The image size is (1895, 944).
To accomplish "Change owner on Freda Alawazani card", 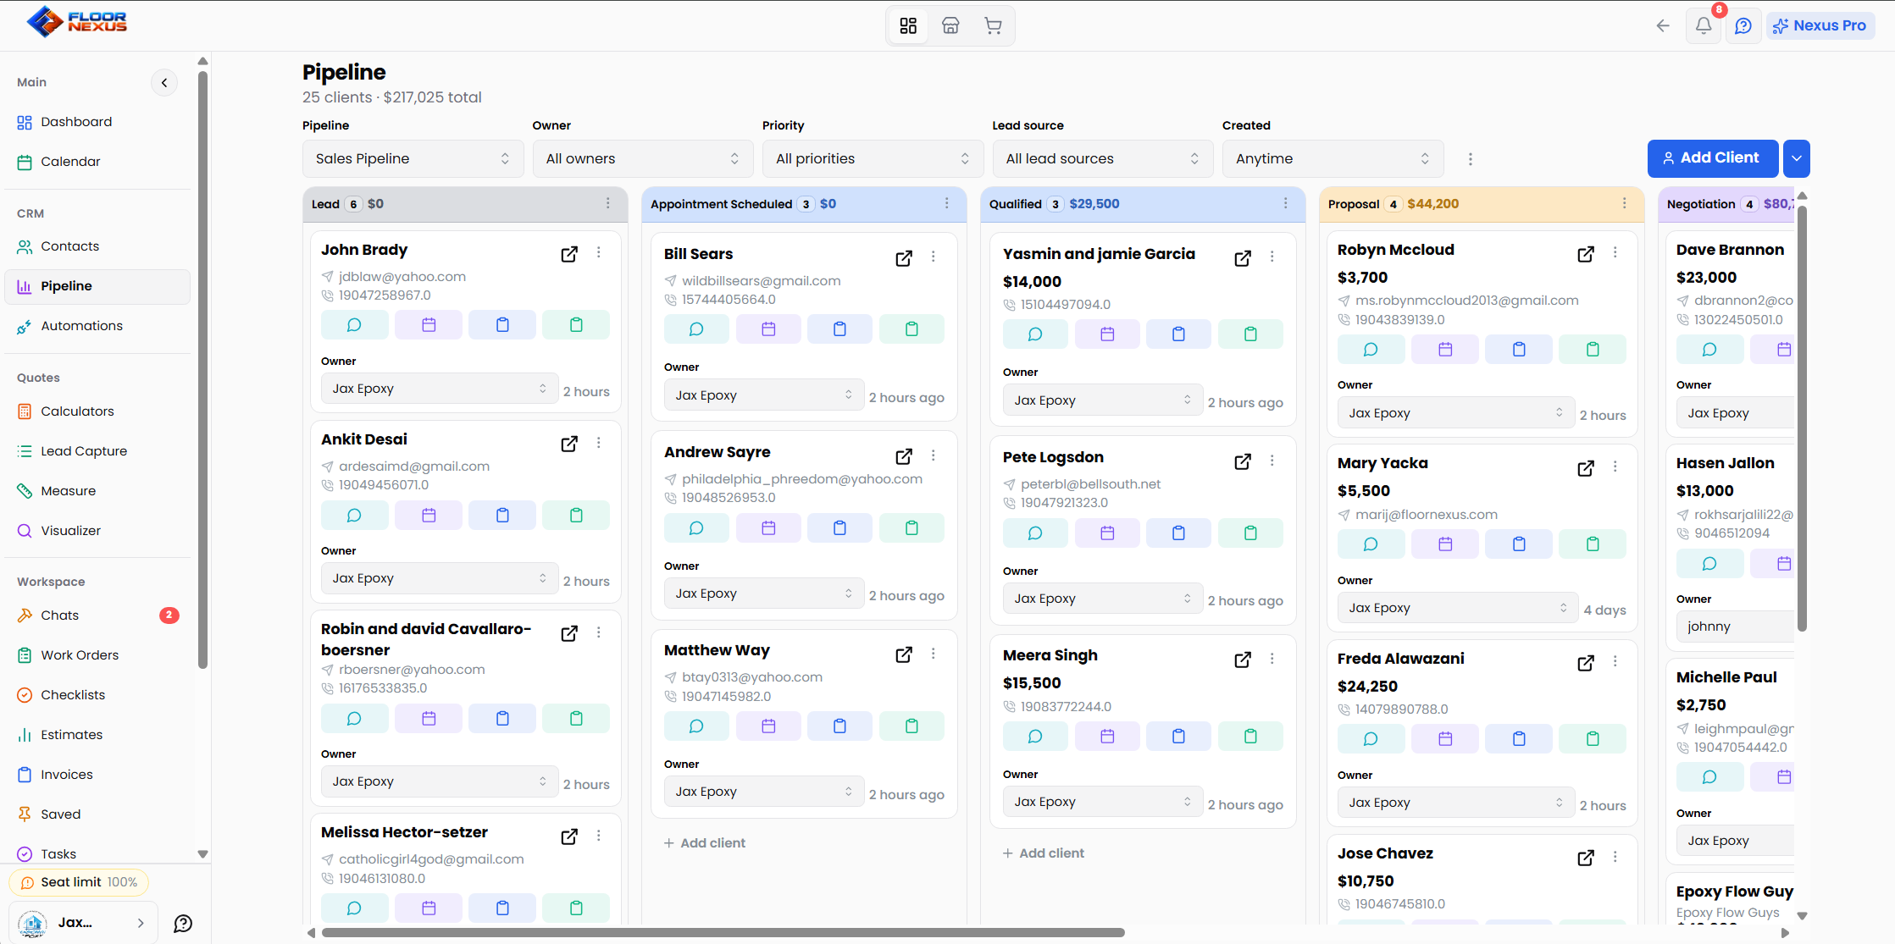I will point(1455,803).
